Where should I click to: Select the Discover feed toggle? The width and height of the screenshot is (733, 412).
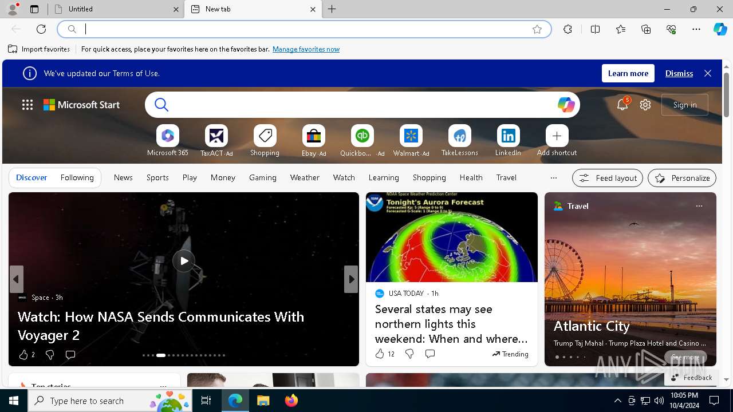click(x=31, y=178)
